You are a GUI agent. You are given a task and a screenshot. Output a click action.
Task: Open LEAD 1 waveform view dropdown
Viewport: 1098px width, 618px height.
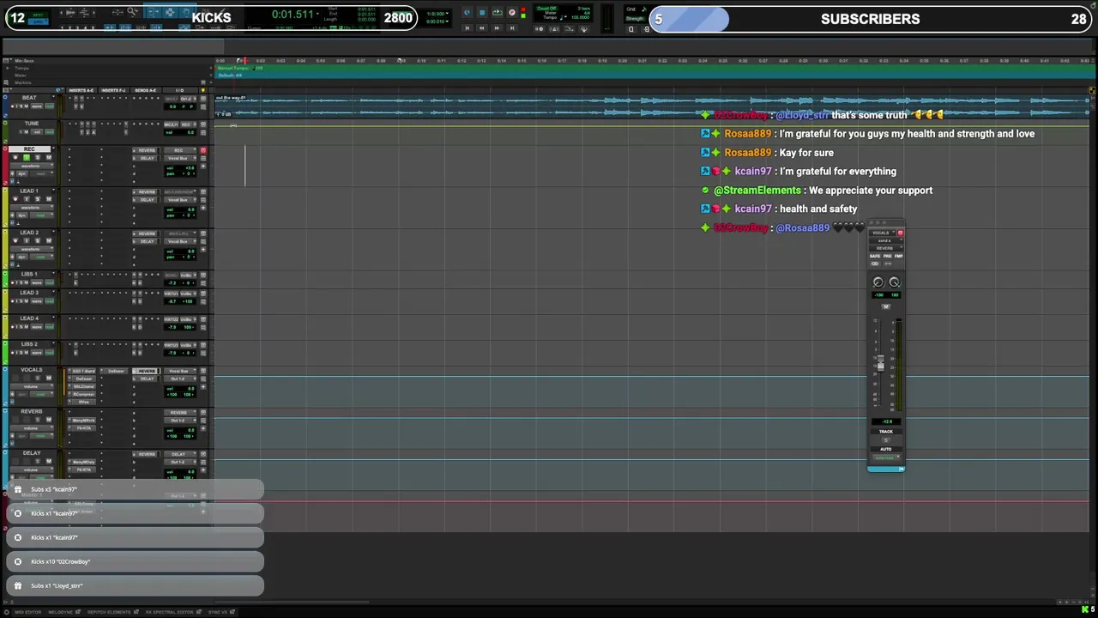pos(32,207)
